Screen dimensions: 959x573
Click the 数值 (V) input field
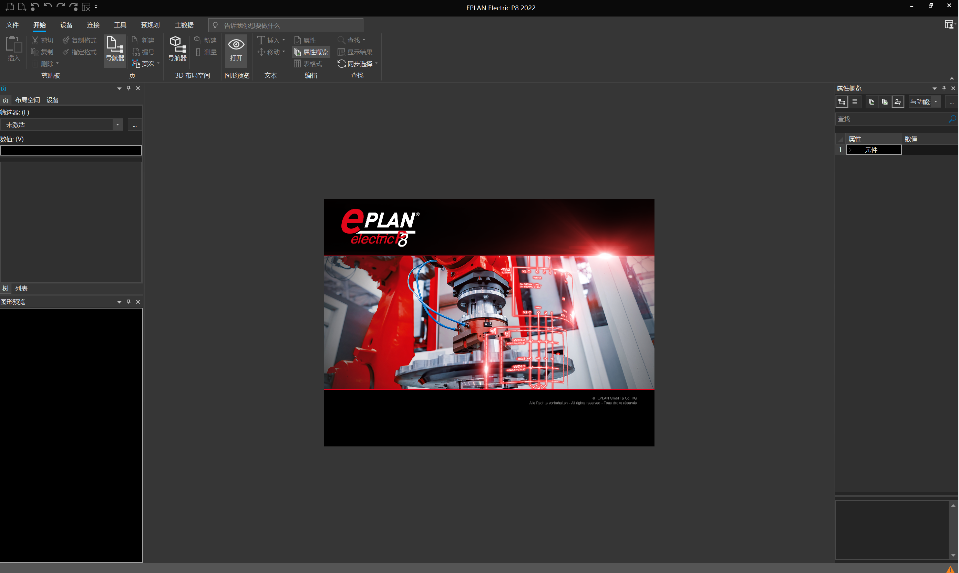point(71,151)
